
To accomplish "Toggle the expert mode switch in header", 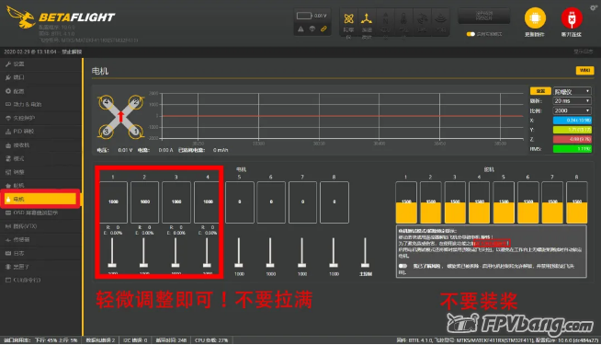I will point(471,34).
